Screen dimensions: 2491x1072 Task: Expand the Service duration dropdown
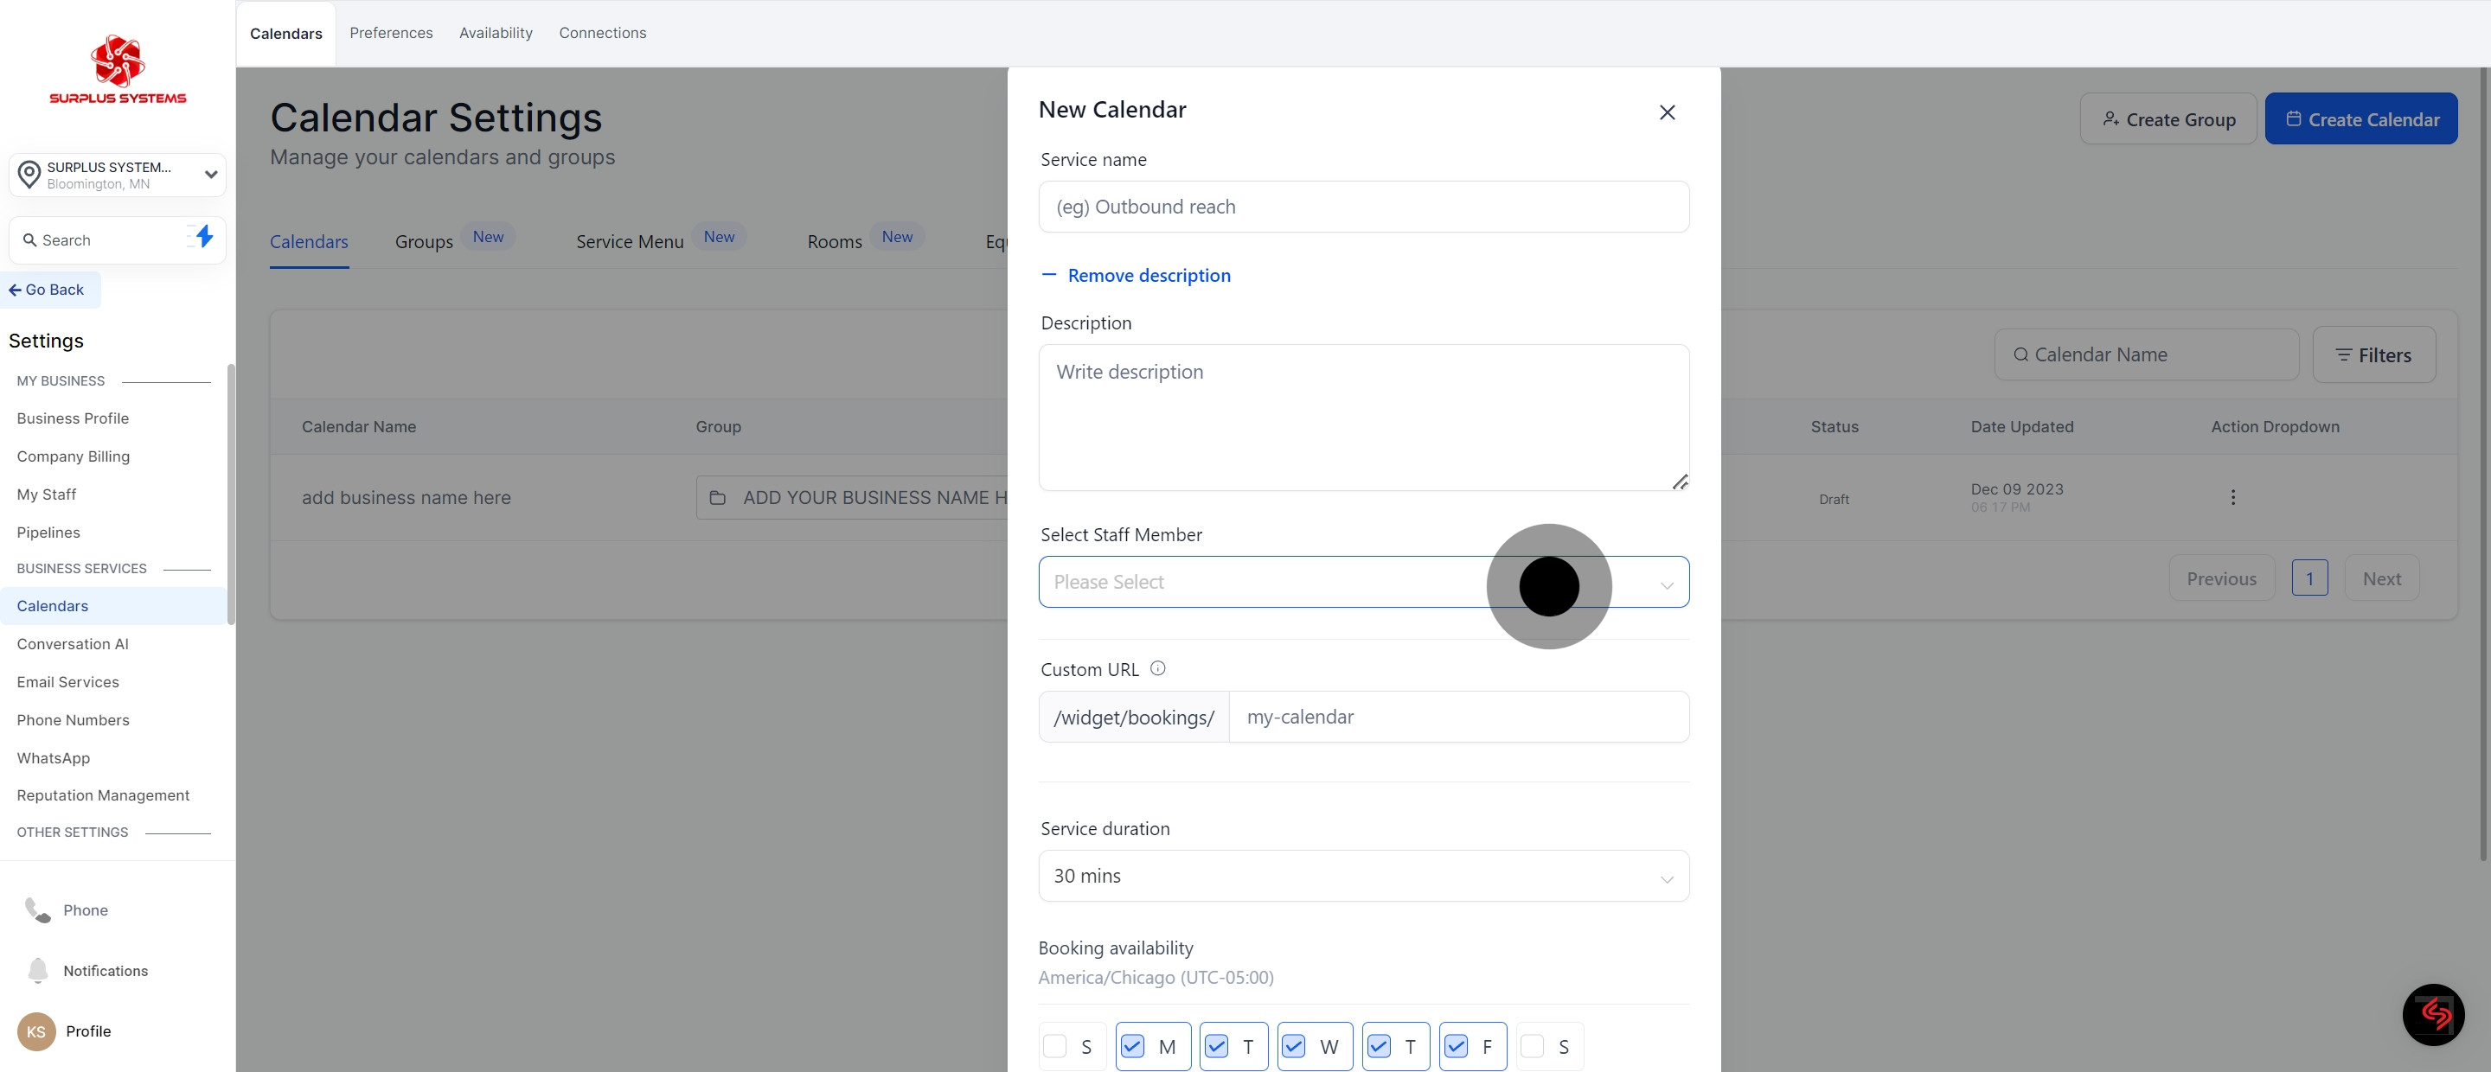[1362, 876]
